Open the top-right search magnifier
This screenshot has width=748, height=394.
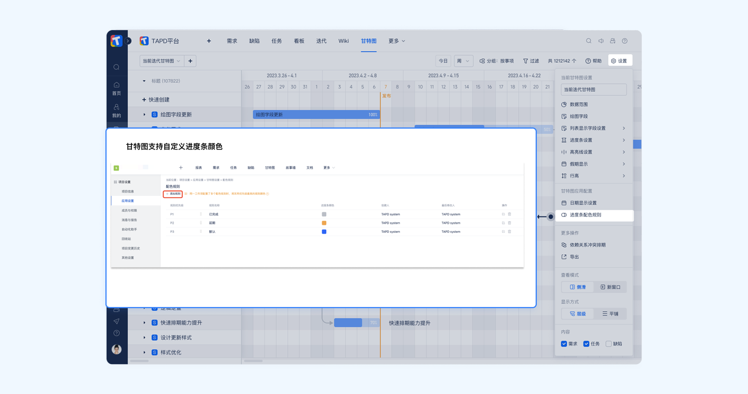point(589,41)
